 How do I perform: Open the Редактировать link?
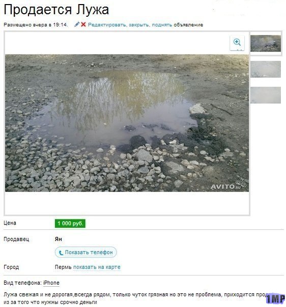click(x=107, y=25)
